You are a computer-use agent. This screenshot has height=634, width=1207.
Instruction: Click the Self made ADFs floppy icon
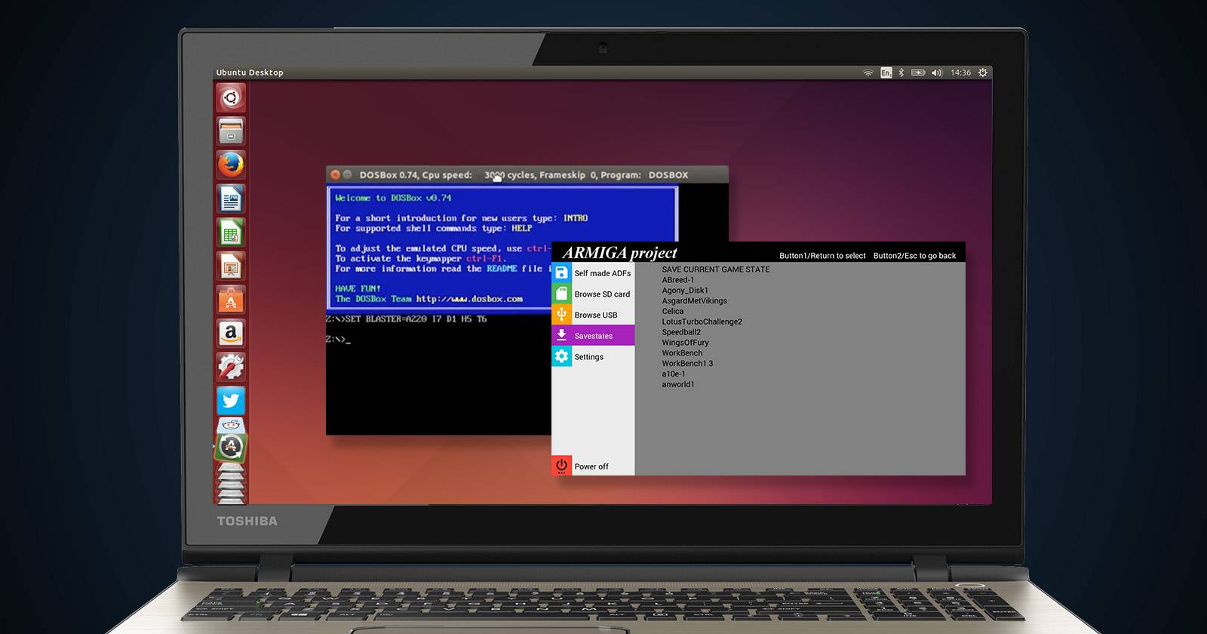pos(561,272)
